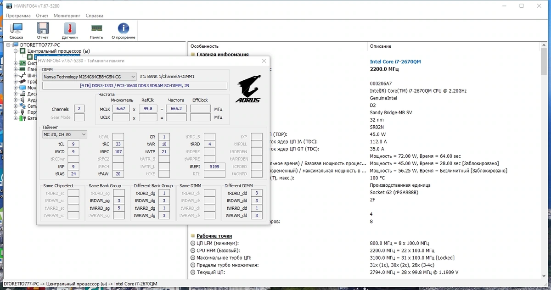Viewport: 551px width, 290px height.
Task: Click the О программе info icon
Action: point(124,28)
